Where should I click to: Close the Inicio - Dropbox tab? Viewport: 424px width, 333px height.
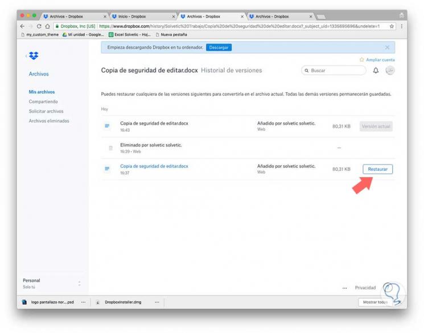(174, 17)
